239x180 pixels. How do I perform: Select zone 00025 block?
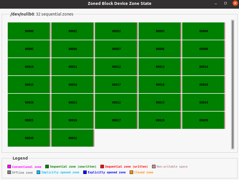[x=29, y=120]
